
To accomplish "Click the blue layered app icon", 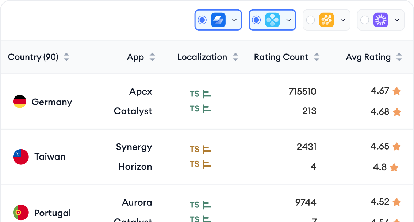I will 218,20.
